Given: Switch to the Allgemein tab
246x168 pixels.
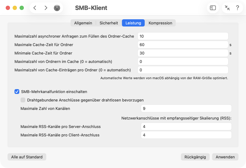Looking at the screenshot, I should click(83, 23).
